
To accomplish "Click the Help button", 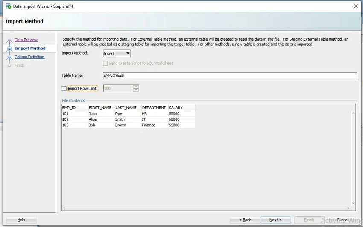I will coord(21,220).
